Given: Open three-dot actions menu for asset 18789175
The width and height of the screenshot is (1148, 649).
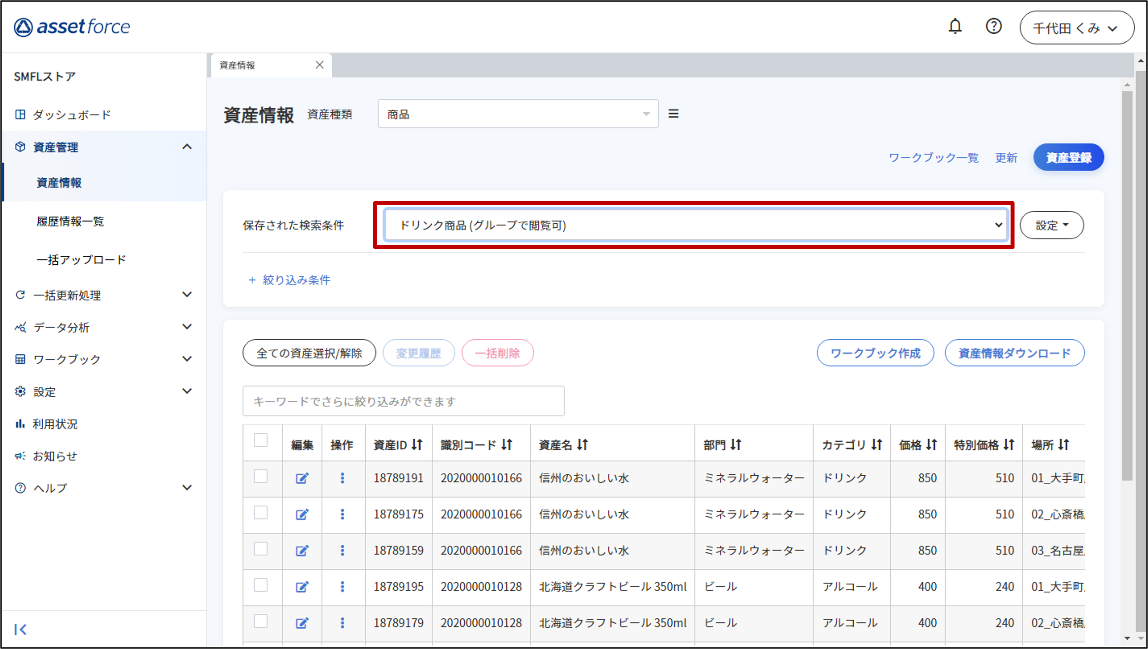Looking at the screenshot, I should click(x=342, y=514).
